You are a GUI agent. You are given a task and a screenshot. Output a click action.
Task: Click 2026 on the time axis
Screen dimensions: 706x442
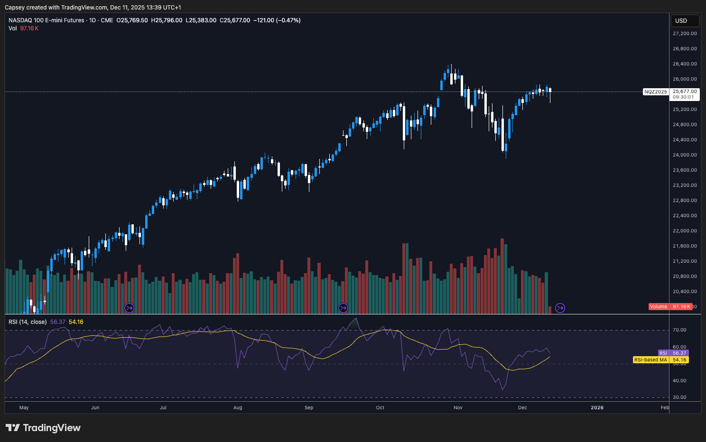tap(597, 407)
